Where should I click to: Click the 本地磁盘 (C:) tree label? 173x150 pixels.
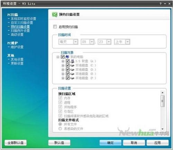(x=86, y=65)
